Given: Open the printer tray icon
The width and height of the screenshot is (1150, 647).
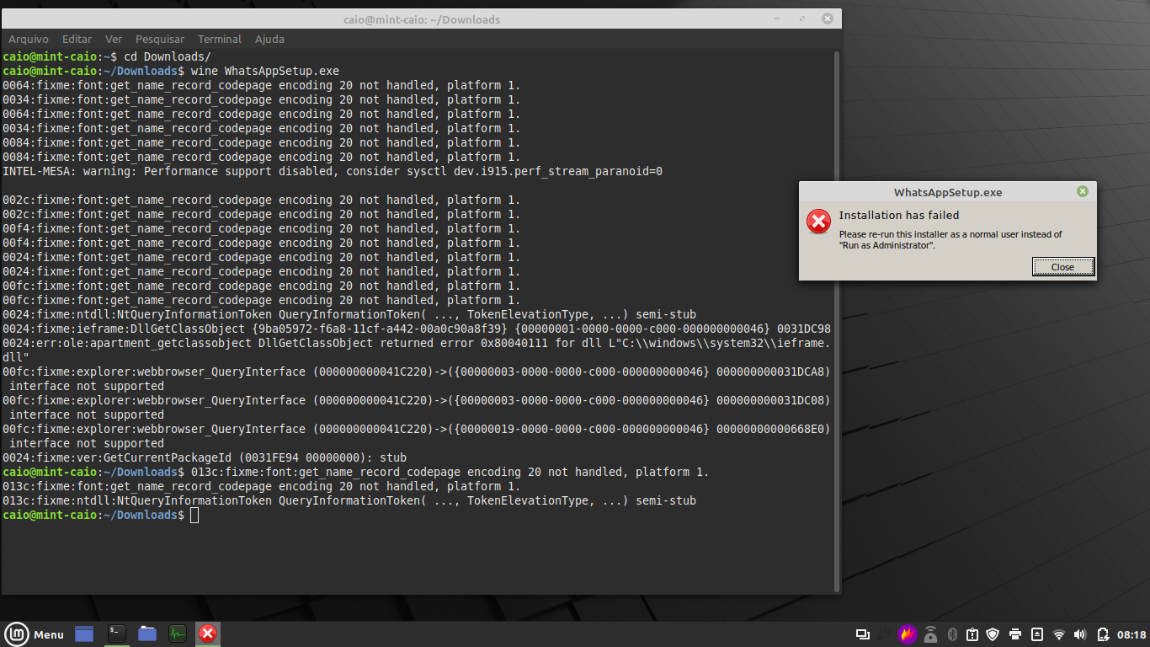Looking at the screenshot, I should (x=1015, y=634).
